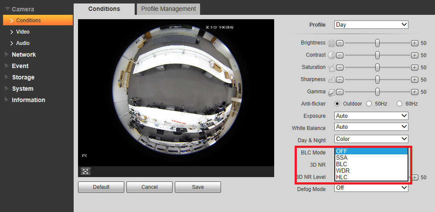This screenshot has width=435, height=212.
Task: Decrease Brightness with the minus button
Action: (340, 43)
